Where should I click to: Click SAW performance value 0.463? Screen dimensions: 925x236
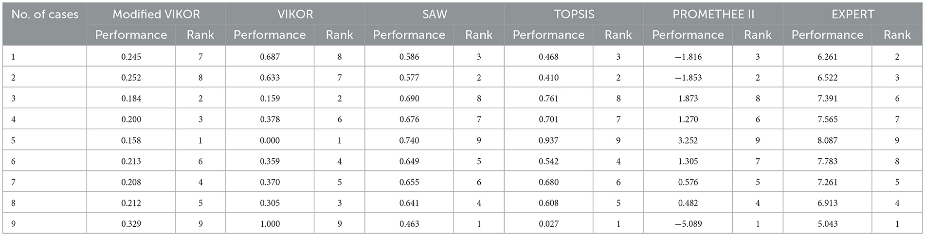(x=409, y=224)
